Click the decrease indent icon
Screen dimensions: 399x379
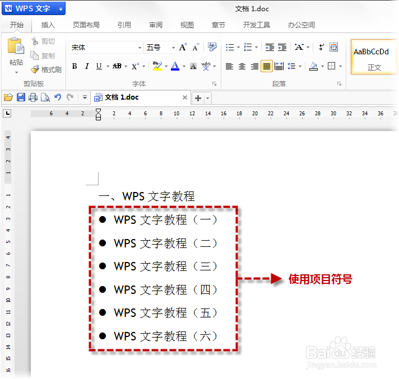pos(270,47)
